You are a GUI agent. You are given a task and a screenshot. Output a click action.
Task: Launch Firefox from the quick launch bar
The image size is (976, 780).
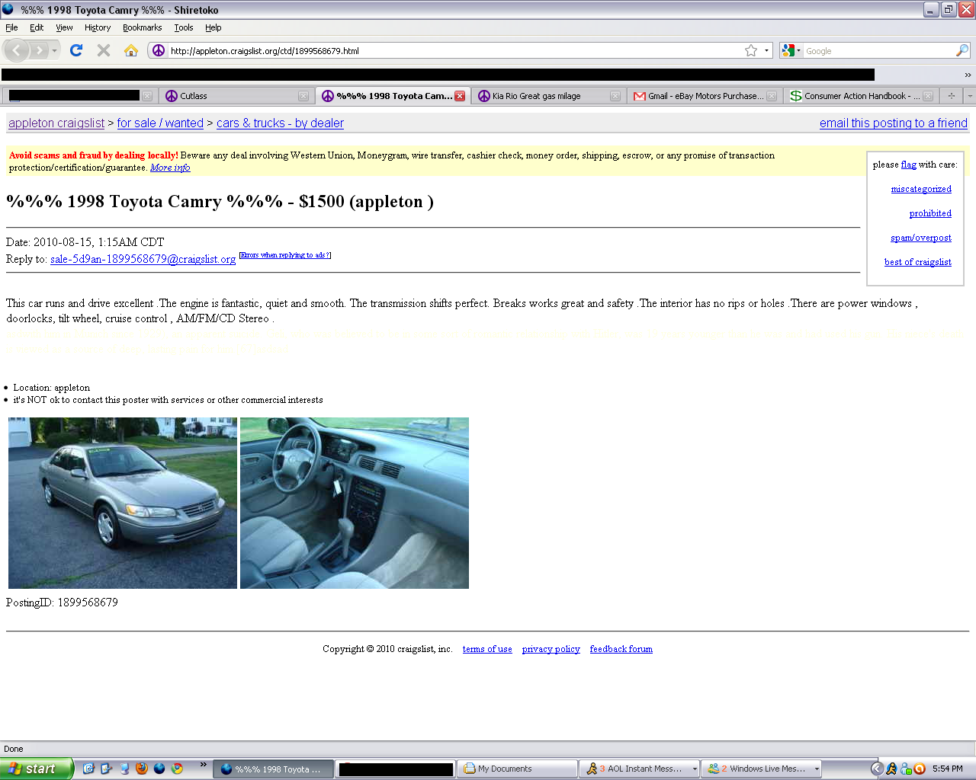142,769
